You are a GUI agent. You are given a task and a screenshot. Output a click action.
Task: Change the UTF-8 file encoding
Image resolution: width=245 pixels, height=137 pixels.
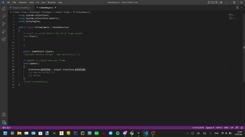click(219, 128)
